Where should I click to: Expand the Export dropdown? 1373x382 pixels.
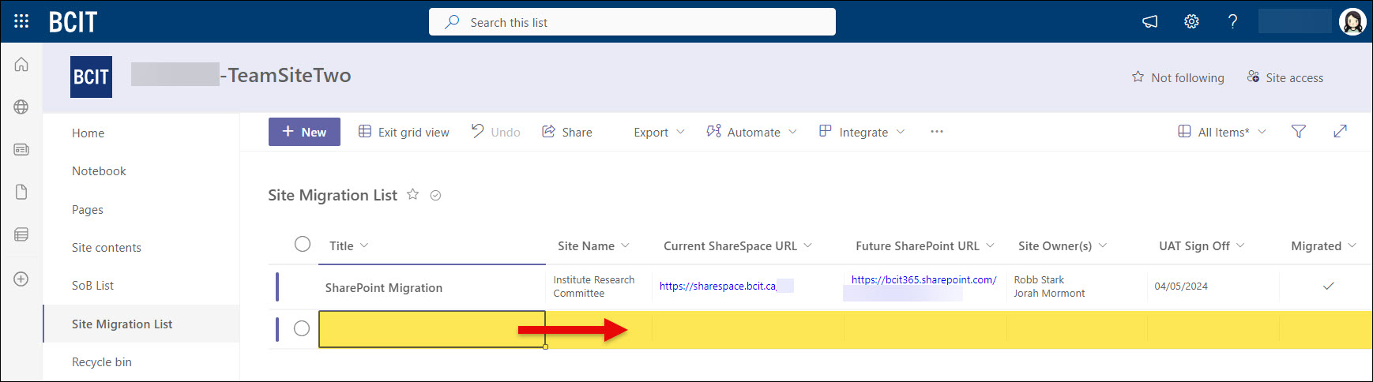click(x=659, y=132)
